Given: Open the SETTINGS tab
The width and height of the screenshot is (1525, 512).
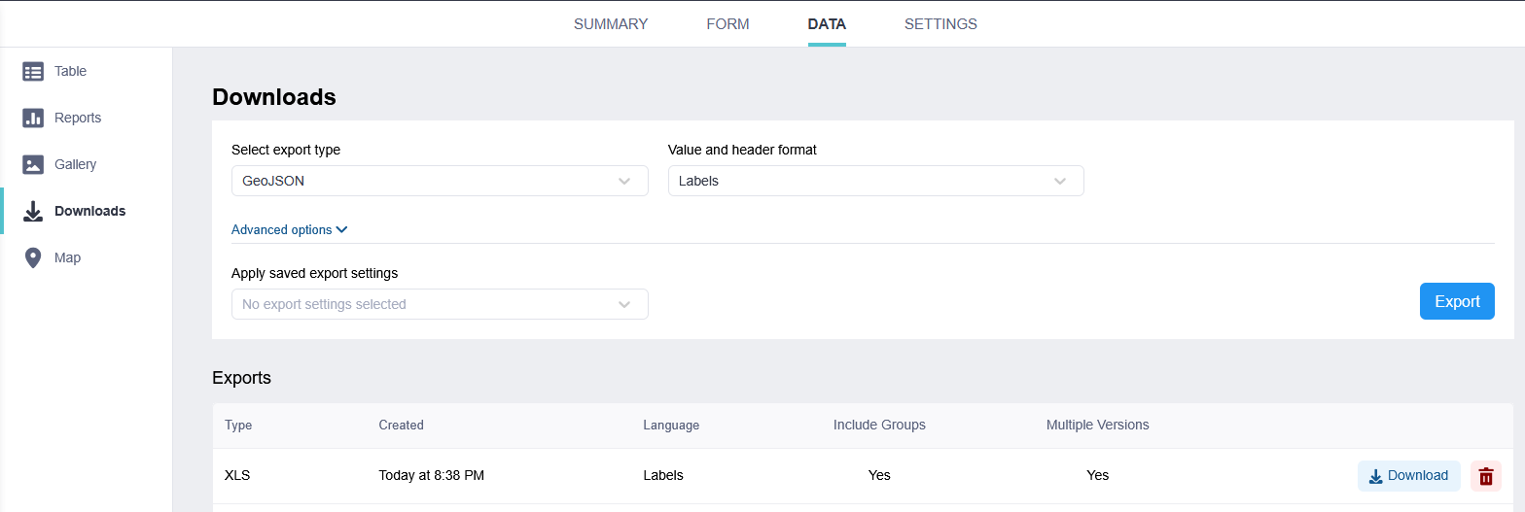Looking at the screenshot, I should click(x=940, y=24).
